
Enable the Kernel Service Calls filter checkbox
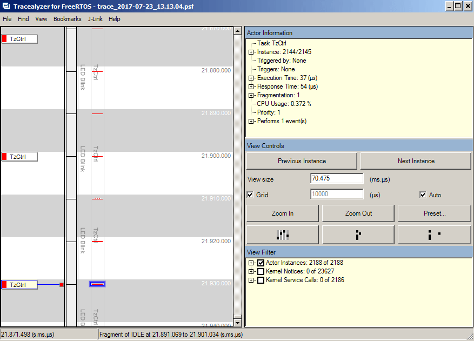point(261,280)
